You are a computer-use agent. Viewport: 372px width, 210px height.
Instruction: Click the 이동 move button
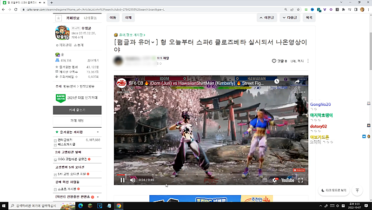(x=113, y=18)
